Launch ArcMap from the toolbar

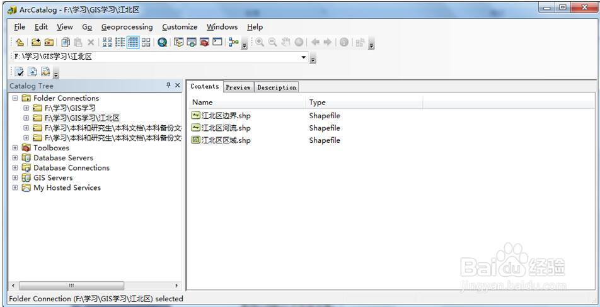pyautogui.click(x=162, y=42)
